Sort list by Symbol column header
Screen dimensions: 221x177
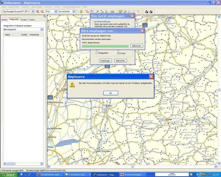[x=24, y=35]
